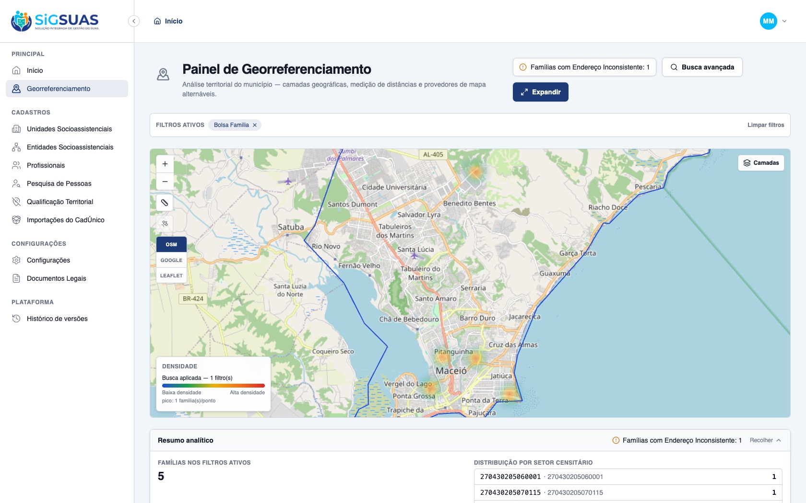Image resolution: width=806 pixels, height=503 pixels.
Task: Click the Profissionais people icon
Action: point(16,165)
